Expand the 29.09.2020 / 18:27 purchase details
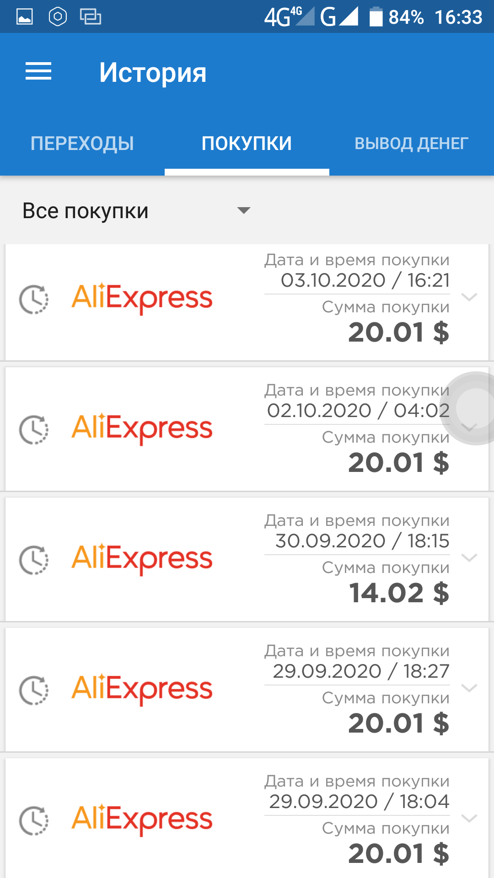This screenshot has width=494, height=878. tap(469, 688)
